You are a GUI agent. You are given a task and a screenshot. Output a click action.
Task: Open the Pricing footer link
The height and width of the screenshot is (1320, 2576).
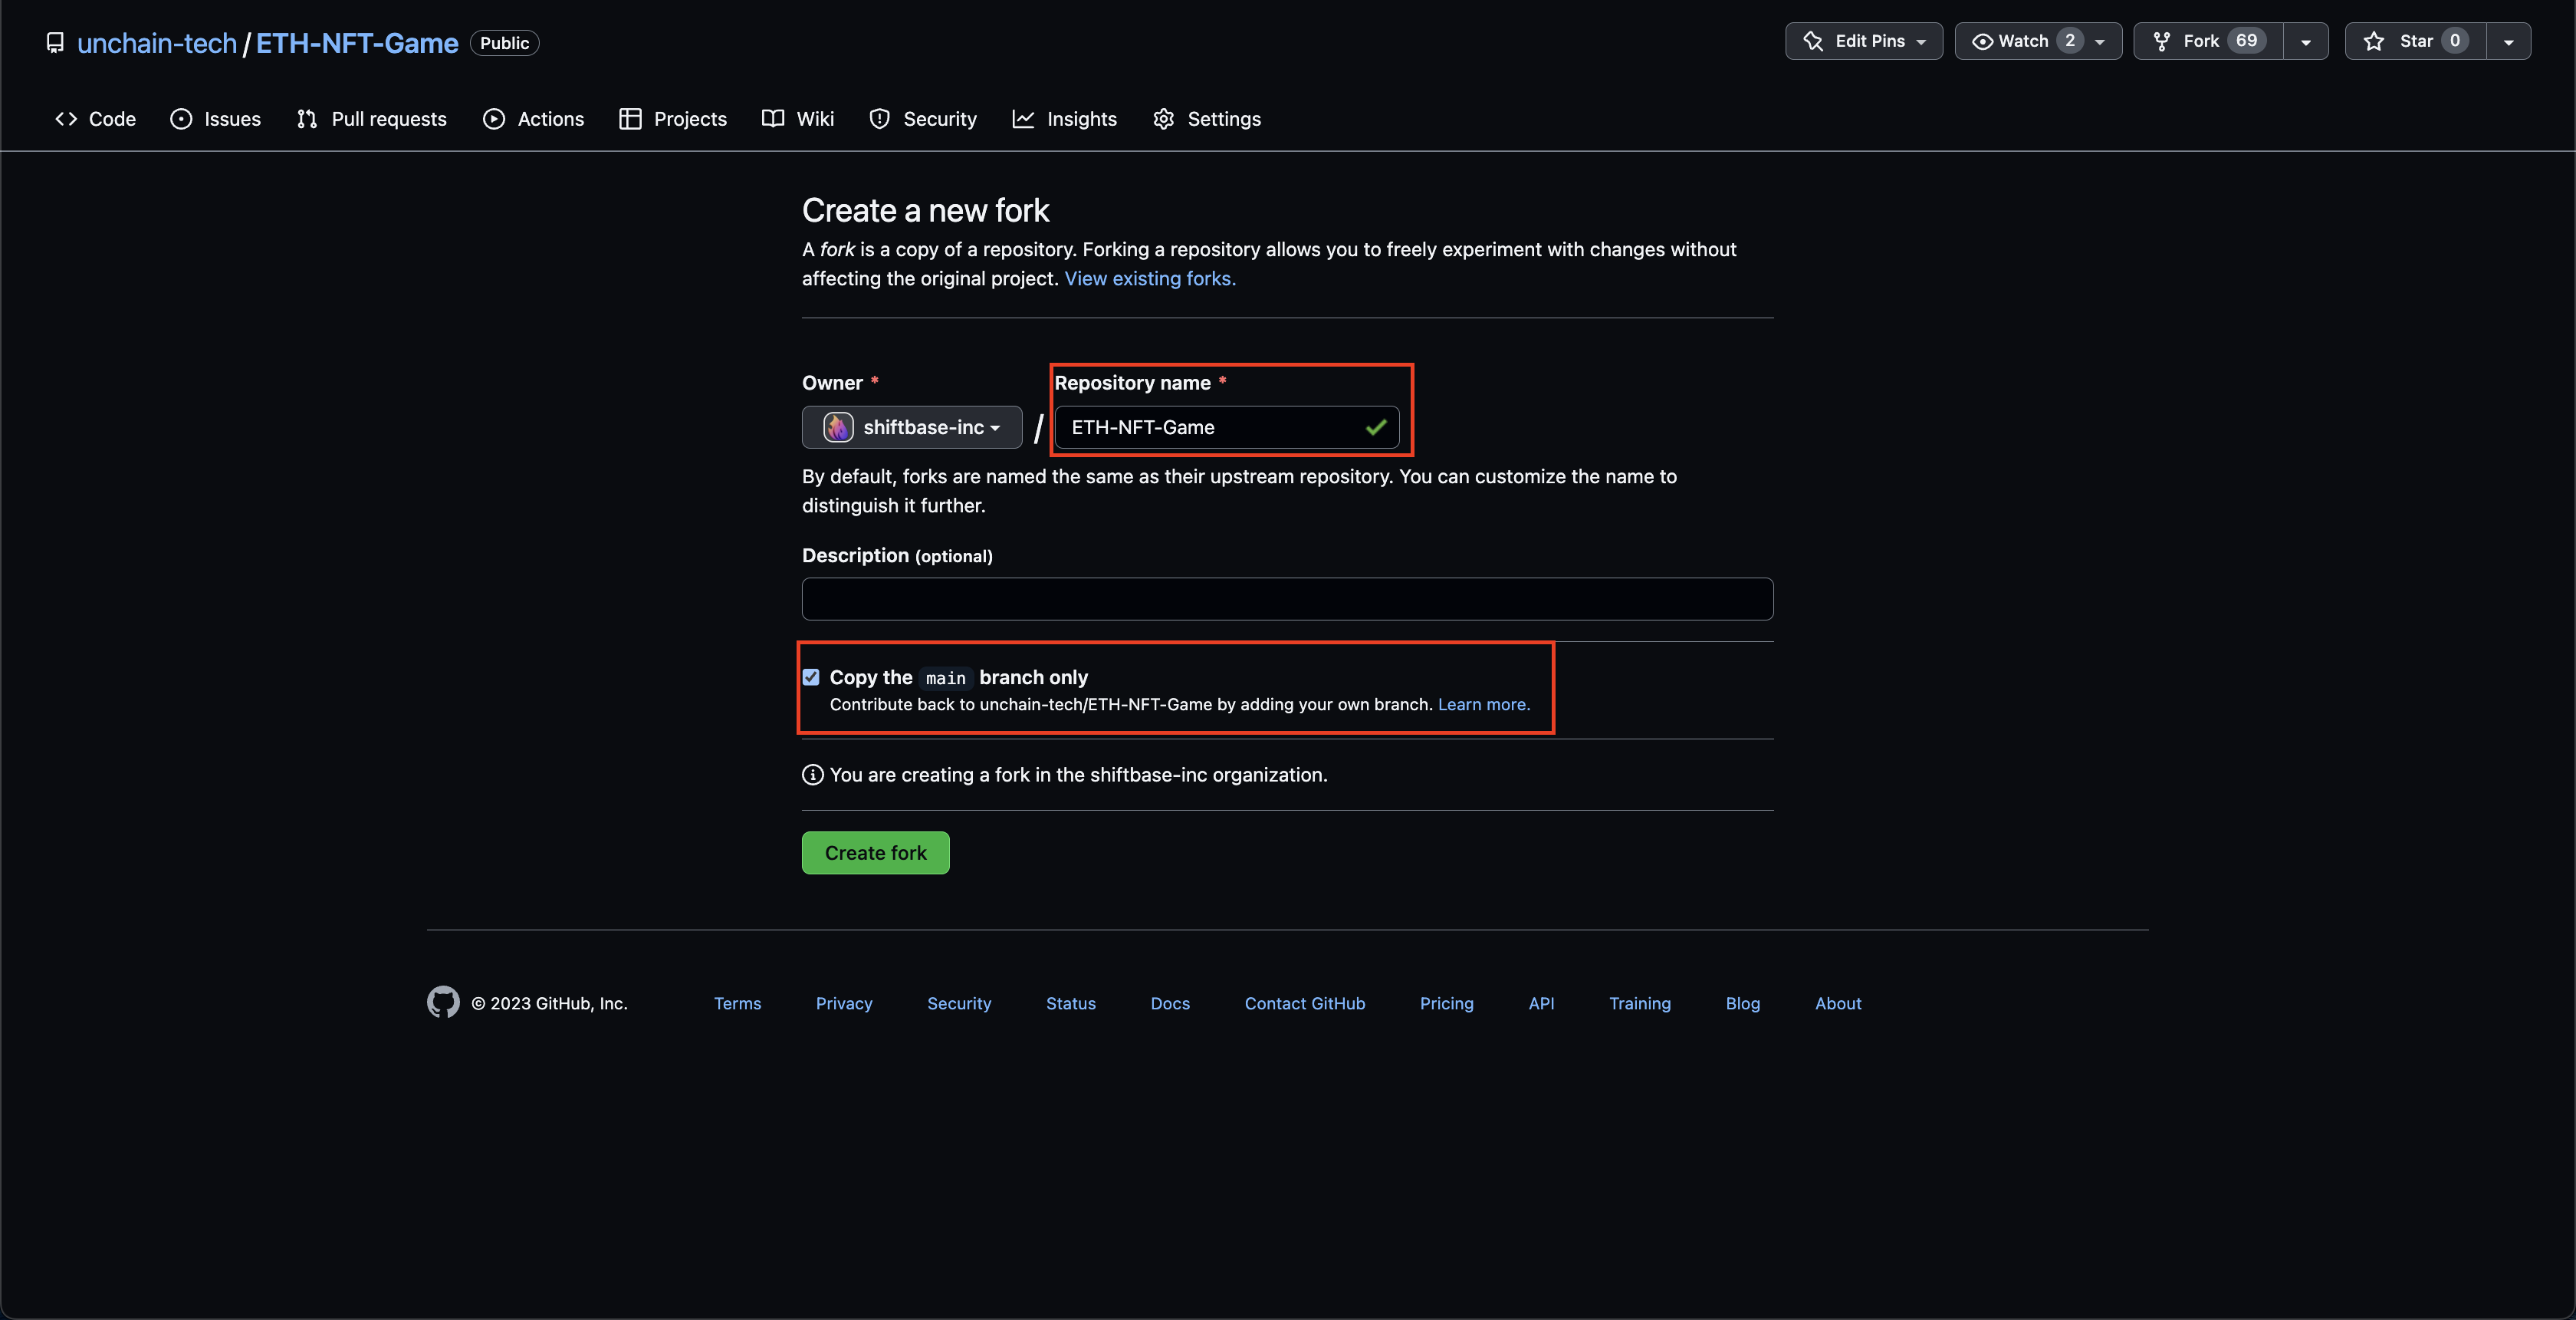point(1447,1002)
